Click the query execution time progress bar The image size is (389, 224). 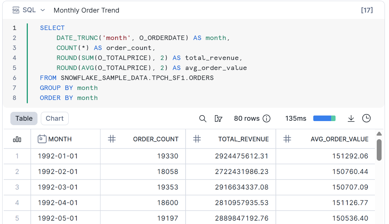324,118
